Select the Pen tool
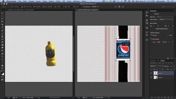The height and width of the screenshot is (99, 176). (x=2, y=54)
